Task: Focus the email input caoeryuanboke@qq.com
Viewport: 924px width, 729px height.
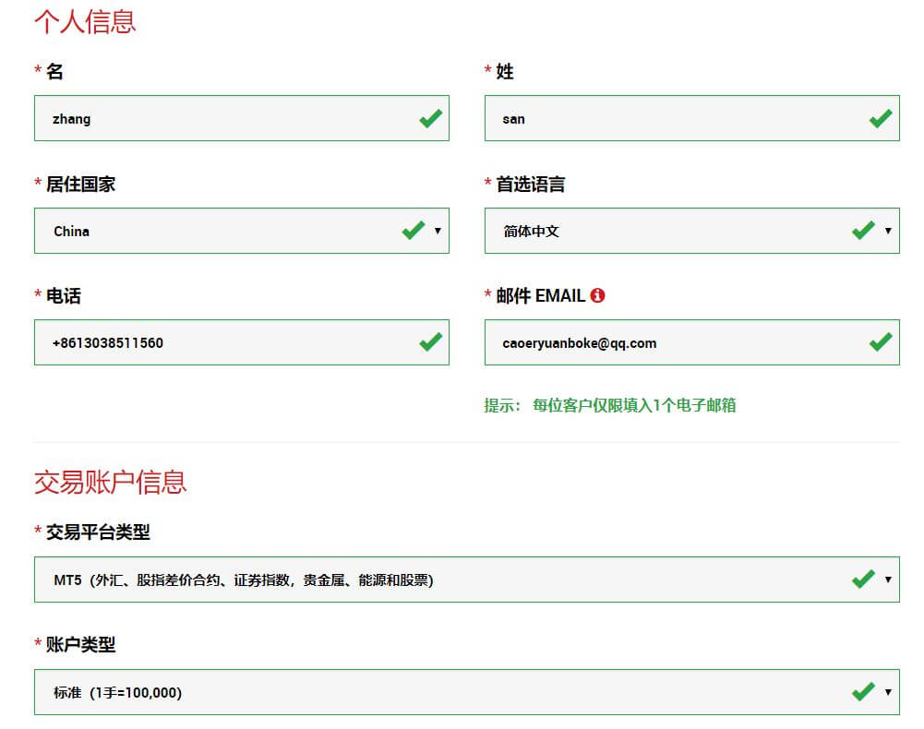Action: click(691, 342)
